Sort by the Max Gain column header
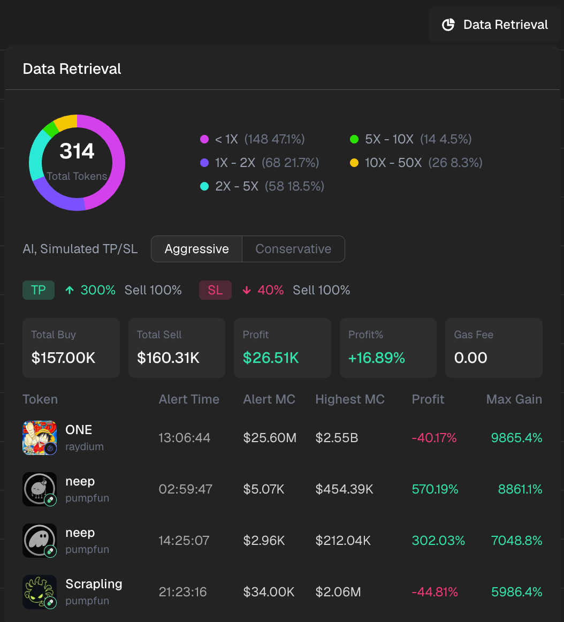This screenshot has width=564, height=622. pyautogui.click(x=514, y=399)
